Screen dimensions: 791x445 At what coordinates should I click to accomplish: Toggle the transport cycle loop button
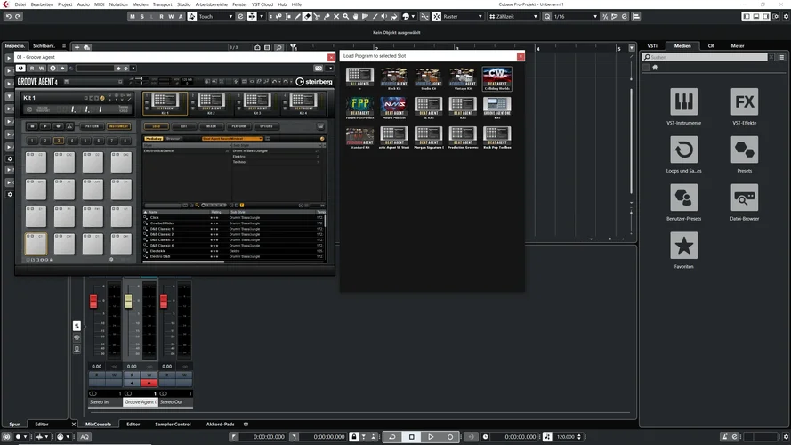tap(391, 437)
